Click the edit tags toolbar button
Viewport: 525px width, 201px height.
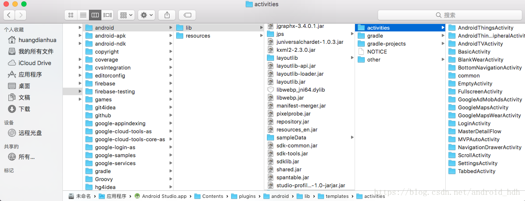[187, 15]
